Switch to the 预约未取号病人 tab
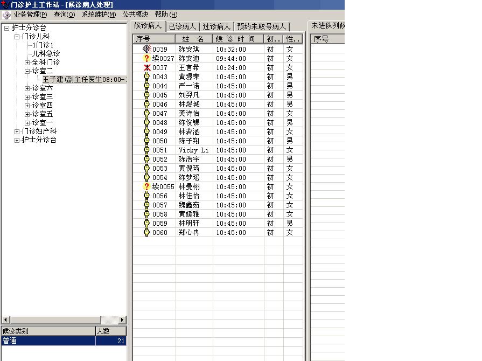The image size is (482, 361). [262, 27]
